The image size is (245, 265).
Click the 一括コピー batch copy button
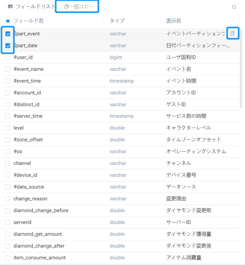coord(77,6)
